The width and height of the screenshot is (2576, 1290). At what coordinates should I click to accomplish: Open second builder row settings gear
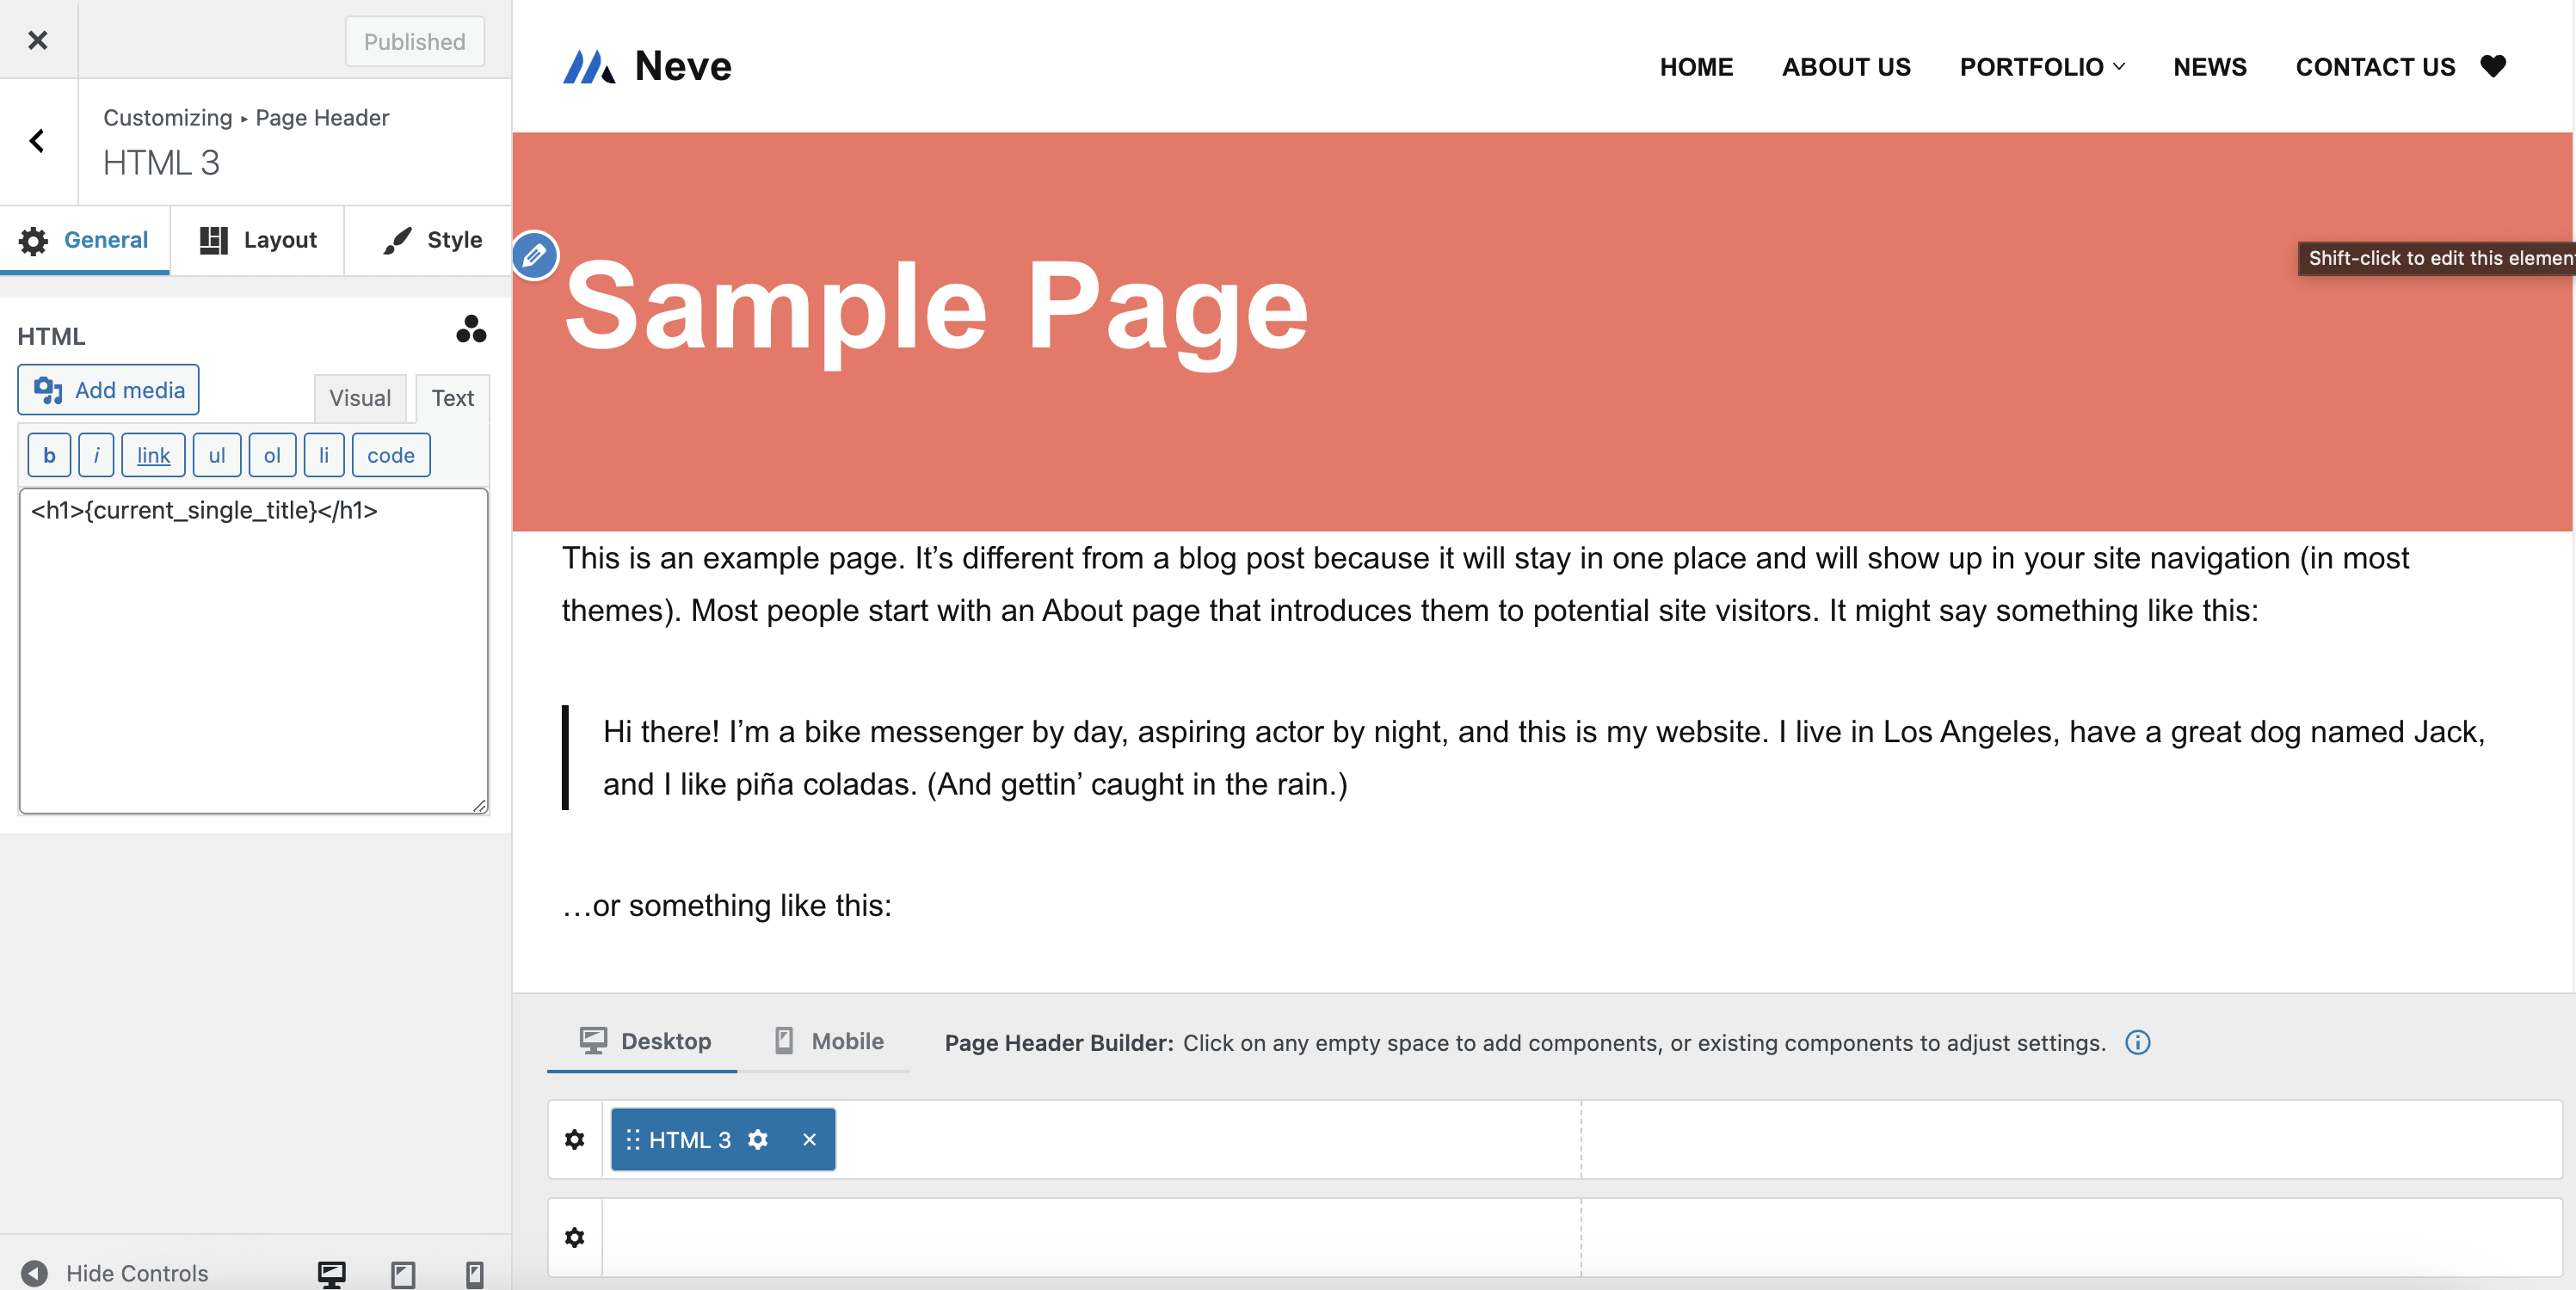[x=574, y=1237]
